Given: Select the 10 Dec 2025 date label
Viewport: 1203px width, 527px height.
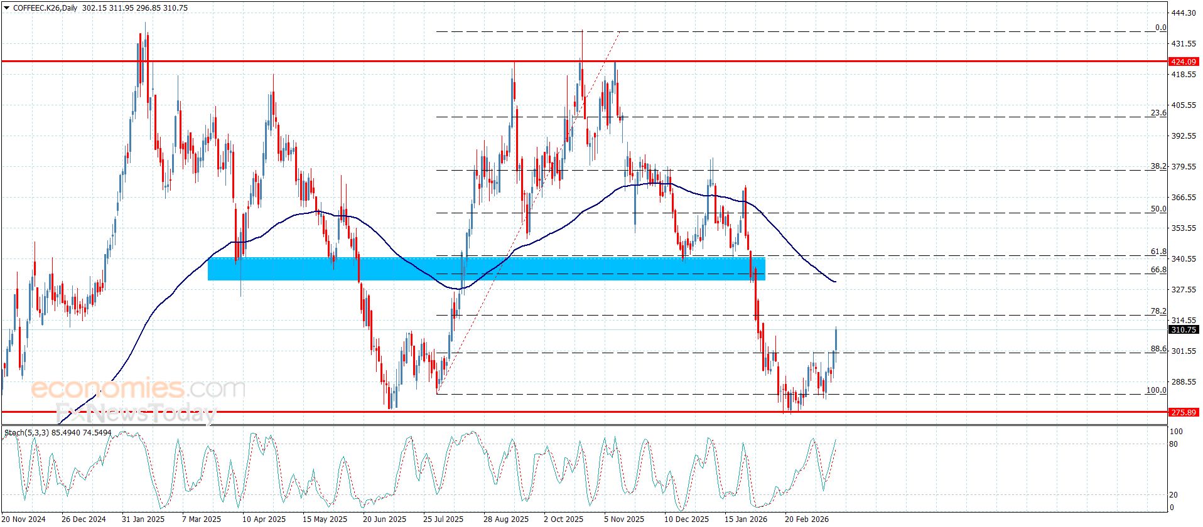Looking at the screenshot, I should [686, 519].
